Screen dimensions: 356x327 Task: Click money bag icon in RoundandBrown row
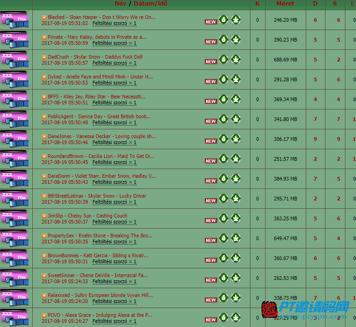224,158
